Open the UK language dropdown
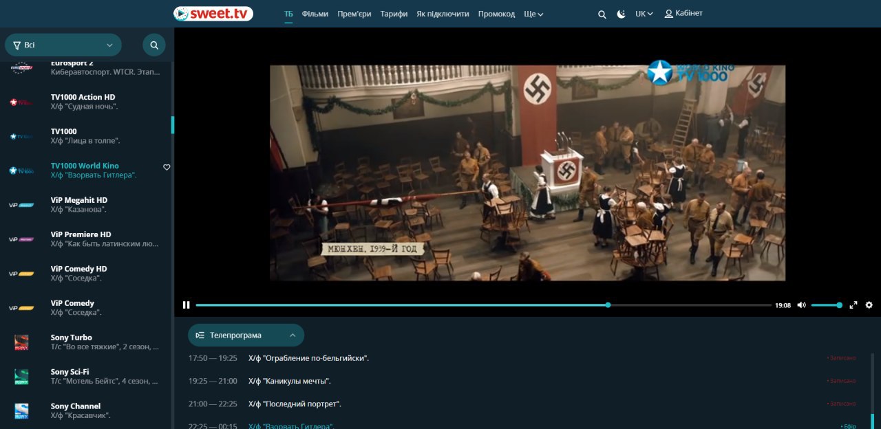Image resolution: width=881 pixels, height=429 pixels. [x=644, y=14]
